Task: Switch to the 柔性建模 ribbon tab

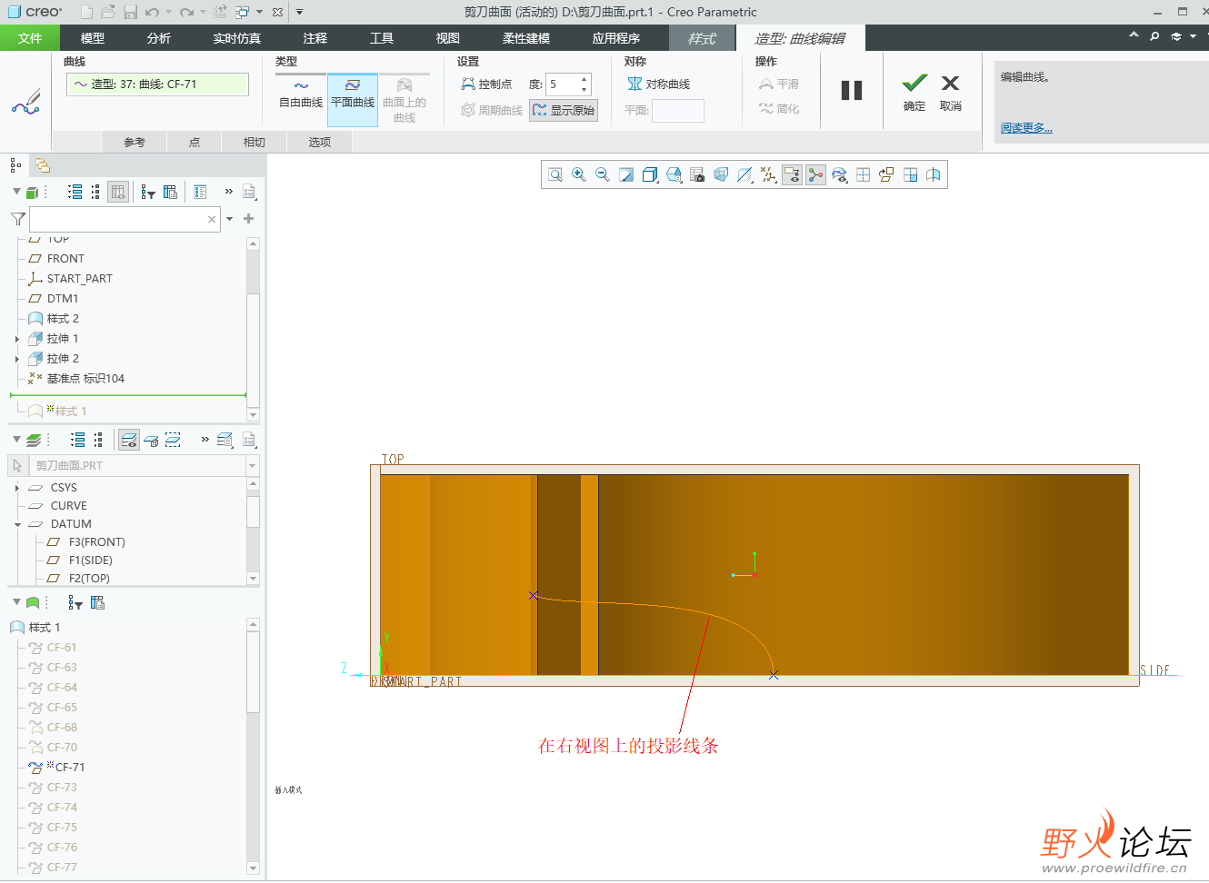Action: click(526, 38)
